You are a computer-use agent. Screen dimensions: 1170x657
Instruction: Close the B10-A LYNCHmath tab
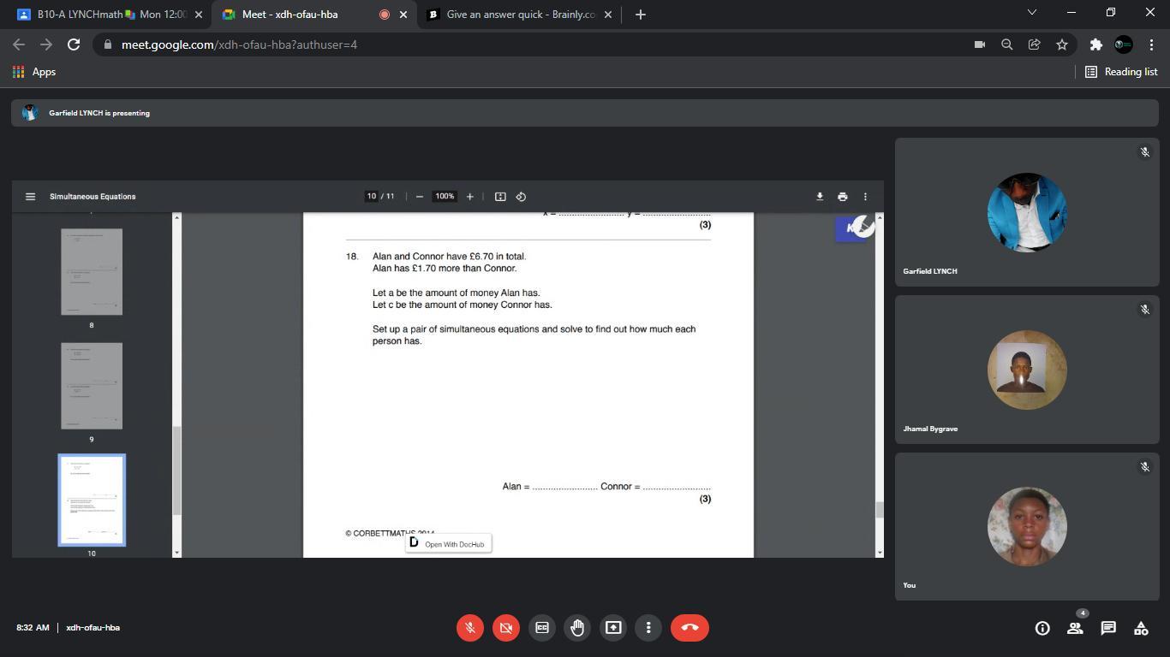coord(199,15)
